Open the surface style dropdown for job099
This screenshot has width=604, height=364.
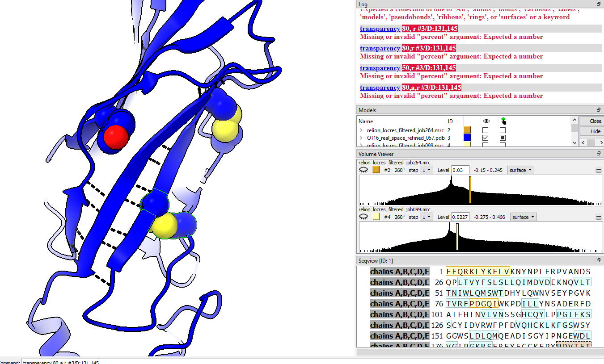click(523, 217)
